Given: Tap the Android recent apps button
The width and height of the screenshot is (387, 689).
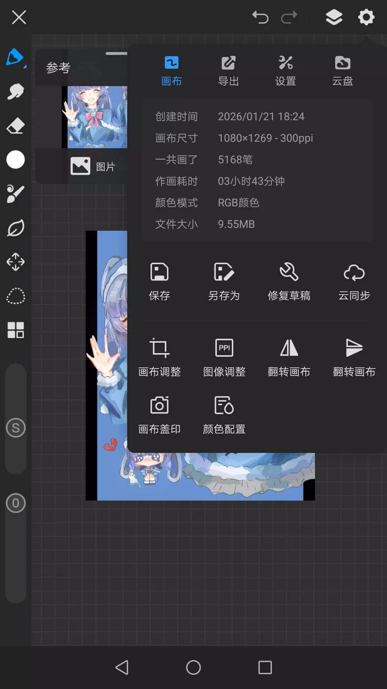Looking at the screenshot, I should [x=265, y=667].
